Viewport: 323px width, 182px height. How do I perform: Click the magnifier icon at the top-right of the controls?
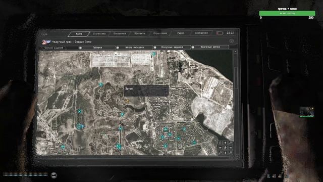[231, 143]
